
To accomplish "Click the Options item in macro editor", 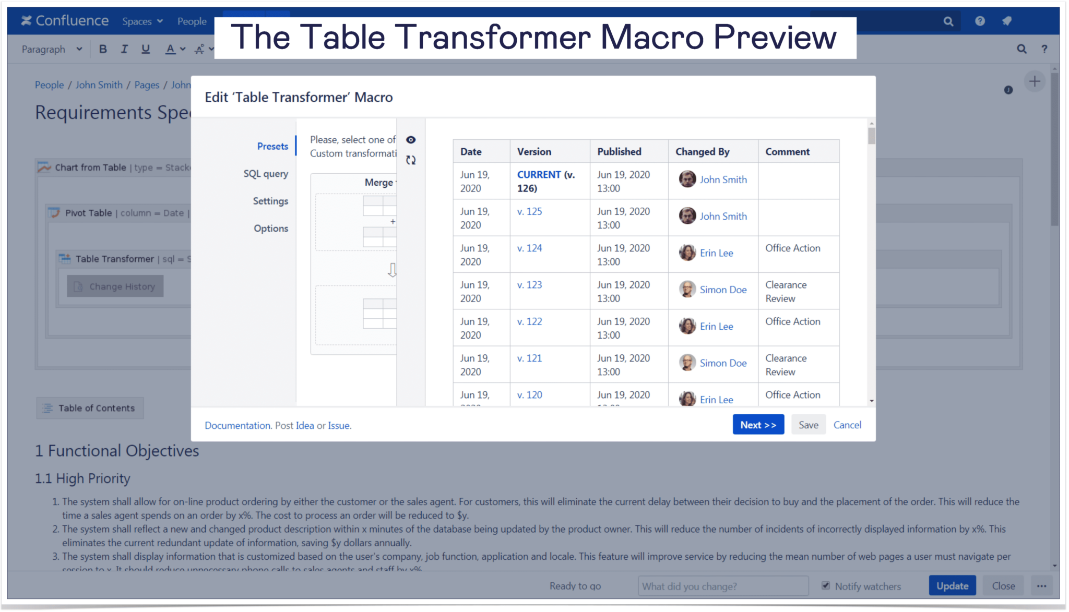I will pos(270,228).
